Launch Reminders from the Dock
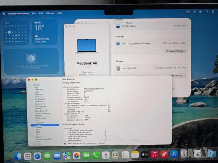The width and height of the screenshot is (218, 163). (125, 155)
